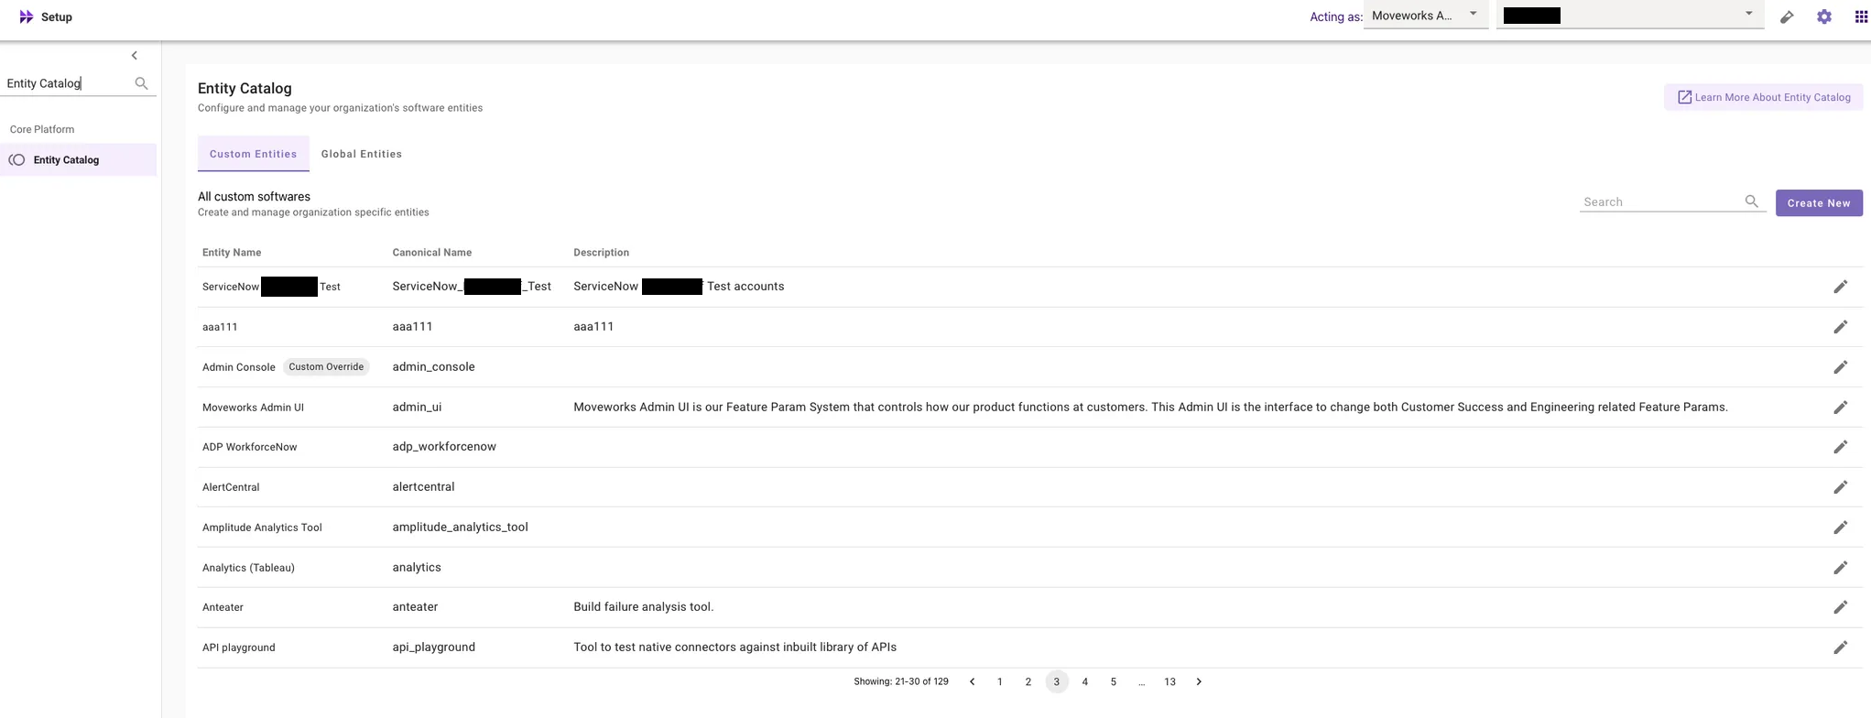Screen dimensions: 1871x718
Task: Edit the API playground entity row
Action: pos(1841,647)
